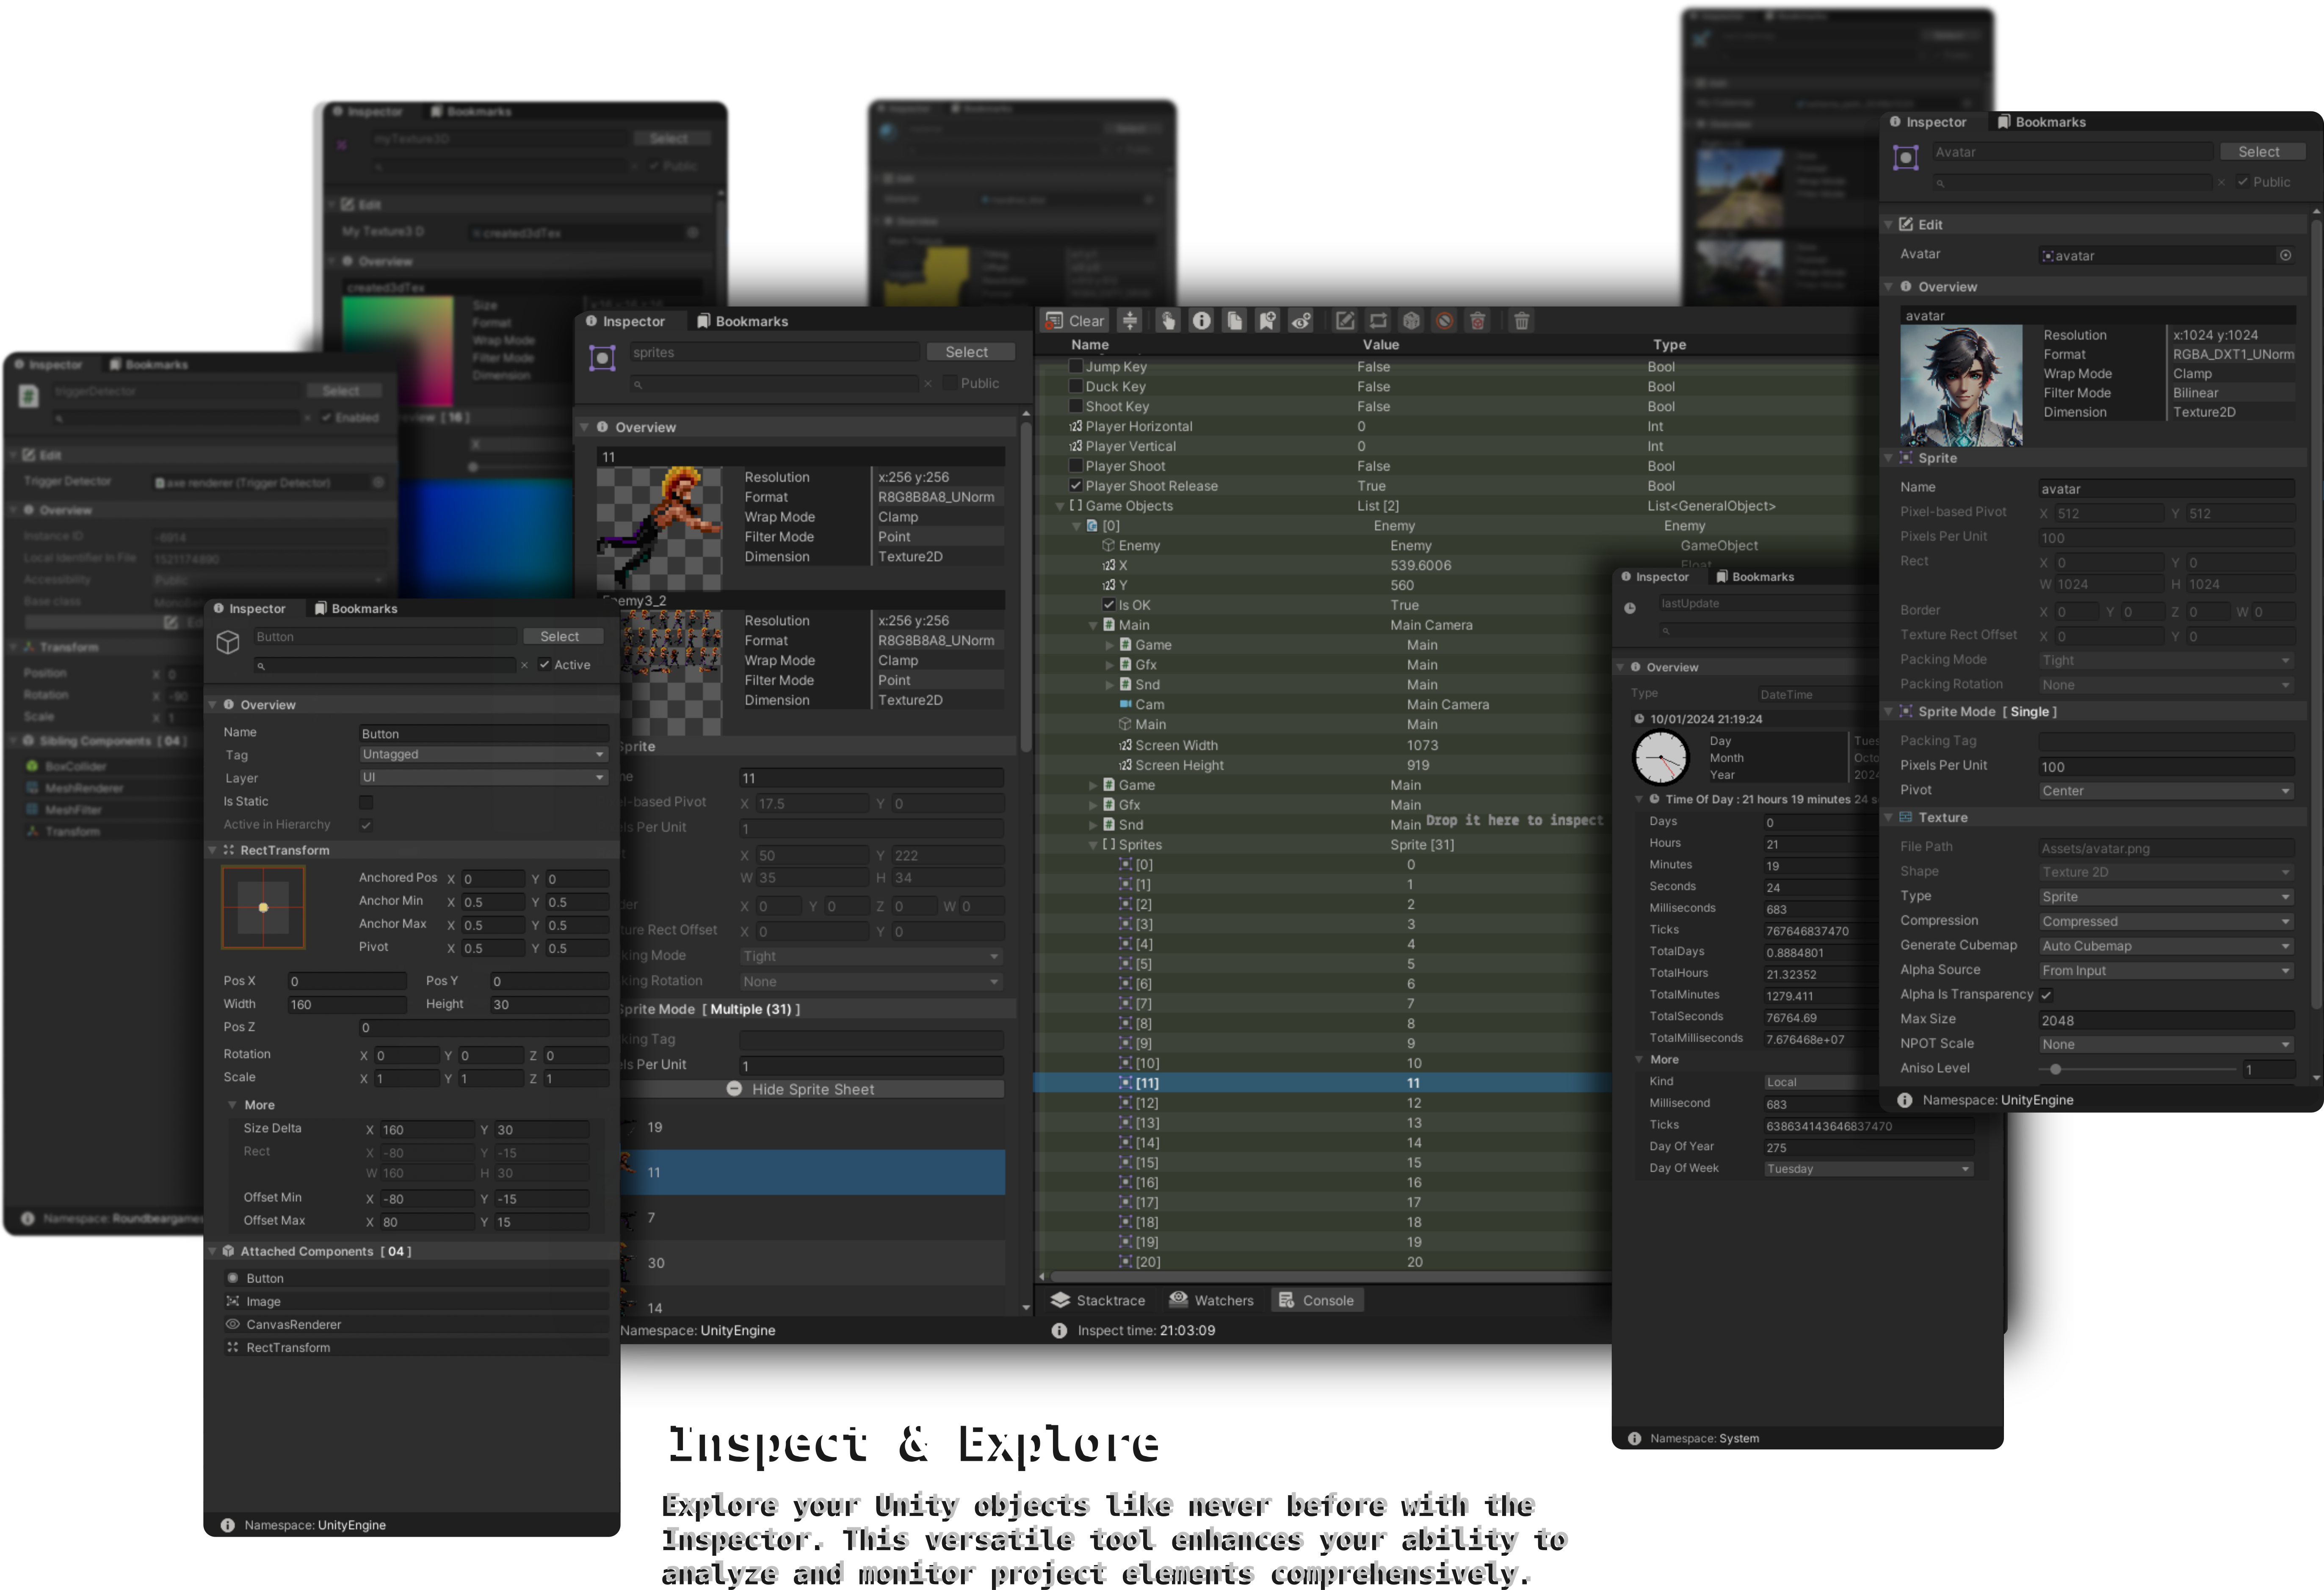
Task: Click the clear search X in Button Inspector
Action: coord(524,665)
